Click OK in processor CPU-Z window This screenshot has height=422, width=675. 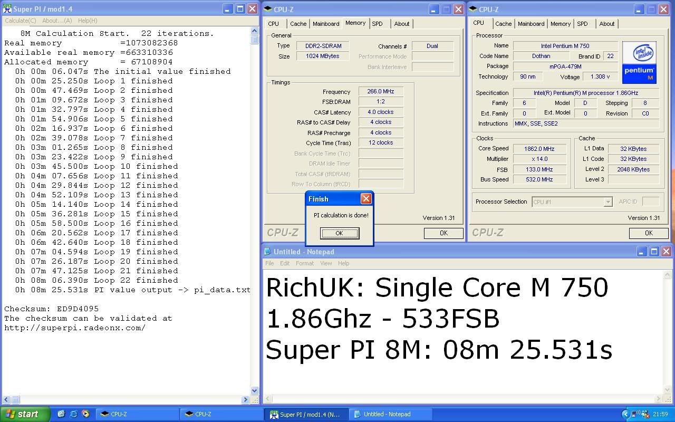(649, 233)
